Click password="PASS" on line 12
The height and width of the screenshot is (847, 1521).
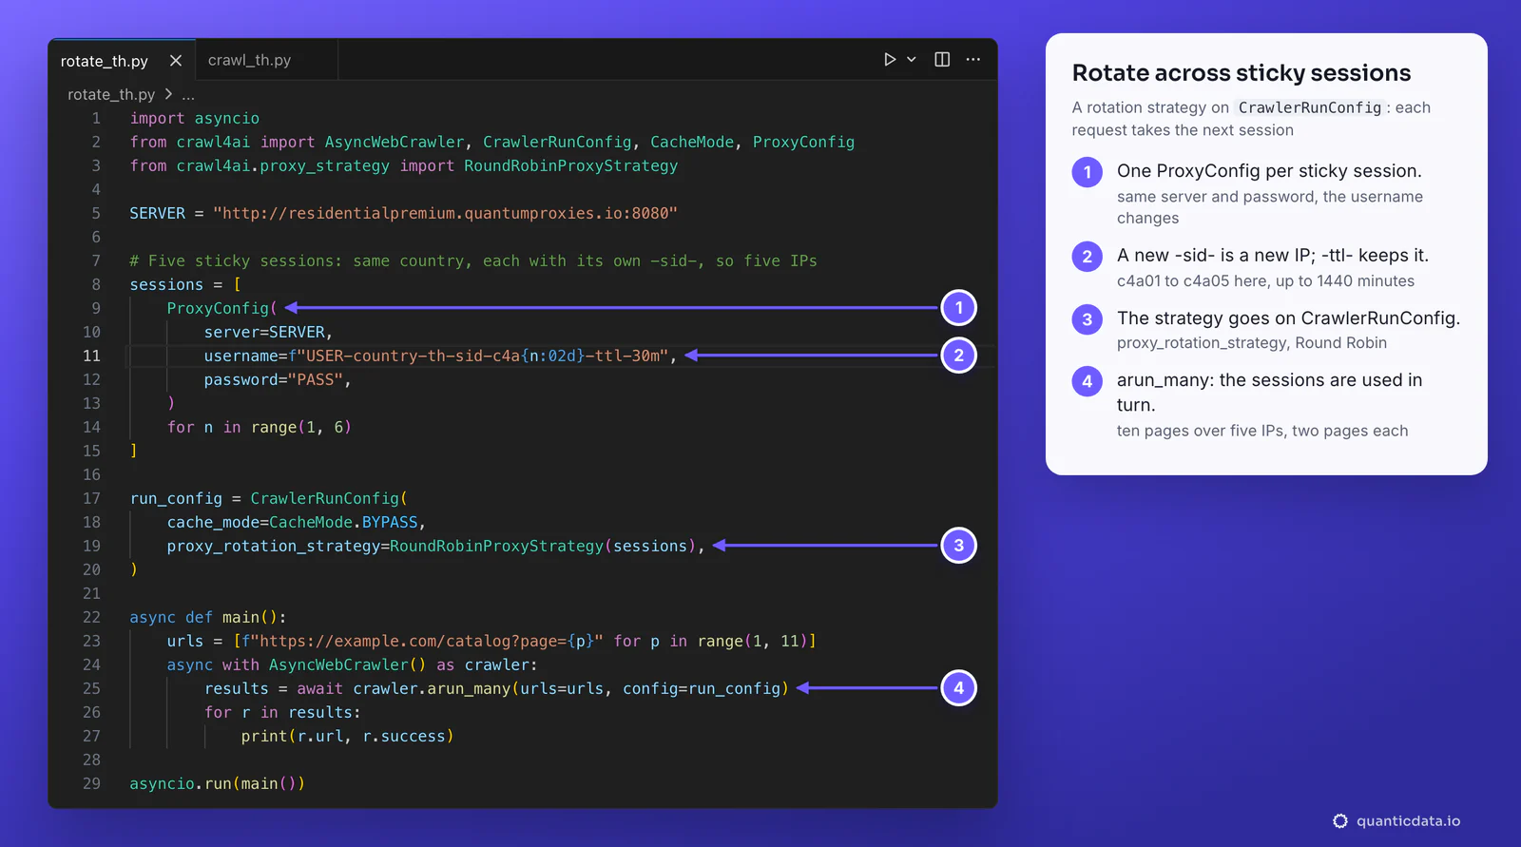274,379
